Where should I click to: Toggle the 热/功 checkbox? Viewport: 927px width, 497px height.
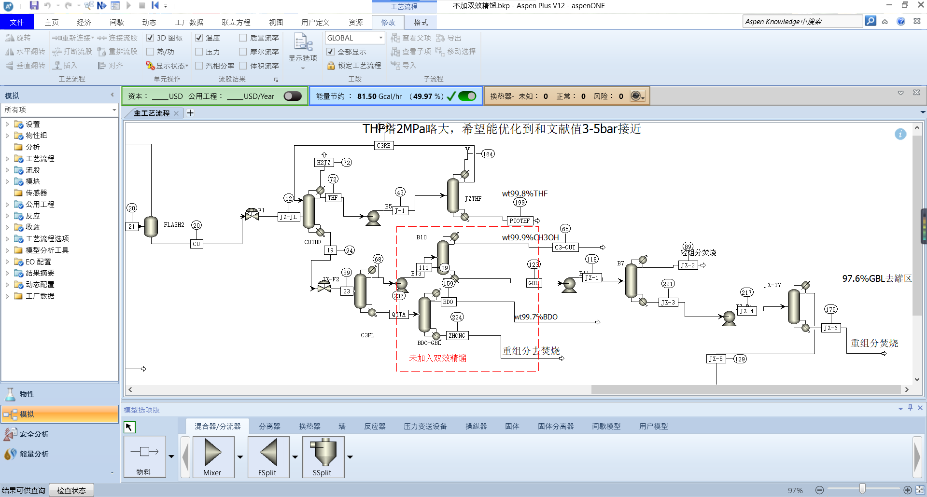click(150, 51)
